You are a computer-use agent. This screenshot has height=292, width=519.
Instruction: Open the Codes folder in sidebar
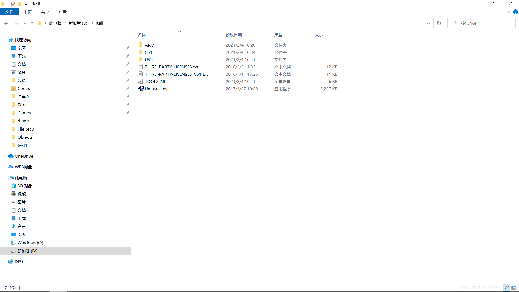[x=24, y=88]
